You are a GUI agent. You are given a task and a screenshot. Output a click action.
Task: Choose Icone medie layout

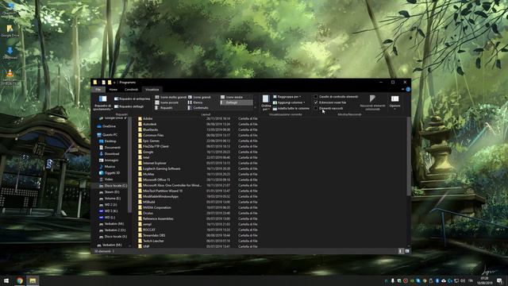pyautogui.click(x=232, y=97)
